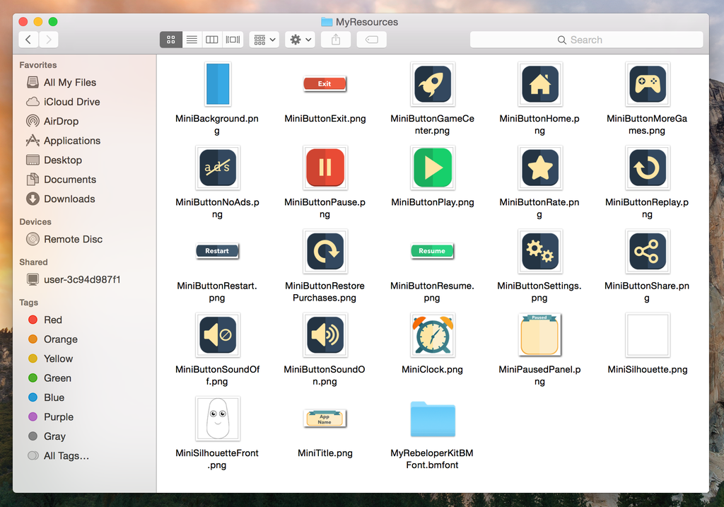The width and height of the screenshot is (724, 507).
Task: Select the MiniButtonPlay.png green icon
Action: point(432,168)
